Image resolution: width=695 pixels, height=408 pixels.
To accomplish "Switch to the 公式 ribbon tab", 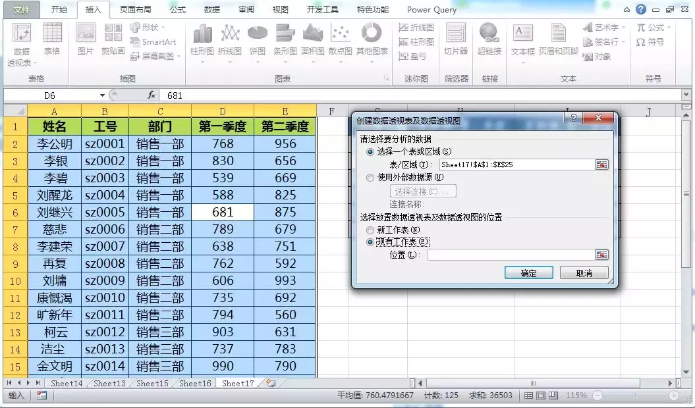I will 178,9.
